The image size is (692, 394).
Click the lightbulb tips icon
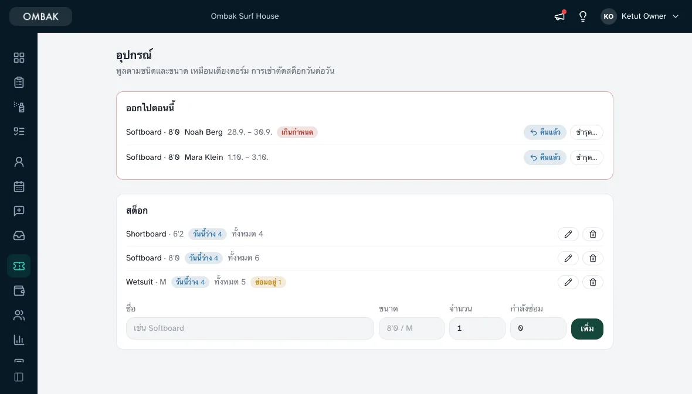point(583,16)
